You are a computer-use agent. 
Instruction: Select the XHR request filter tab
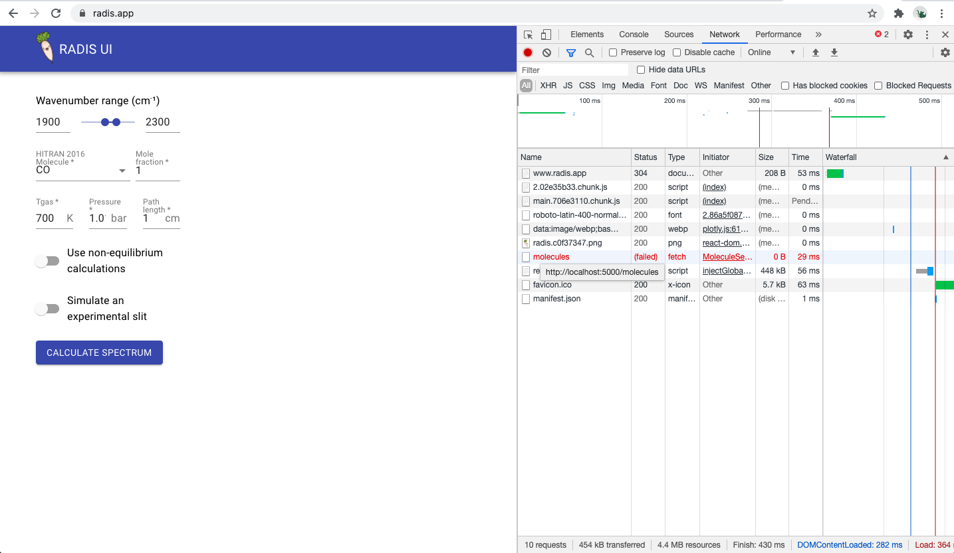548,85
